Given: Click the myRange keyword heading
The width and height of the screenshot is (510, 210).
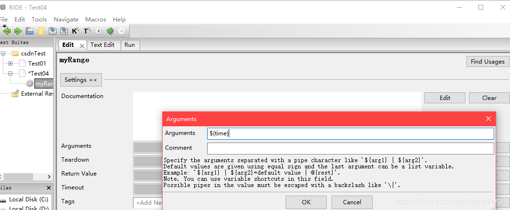Looking at the screenshot, I should point(74,60).
